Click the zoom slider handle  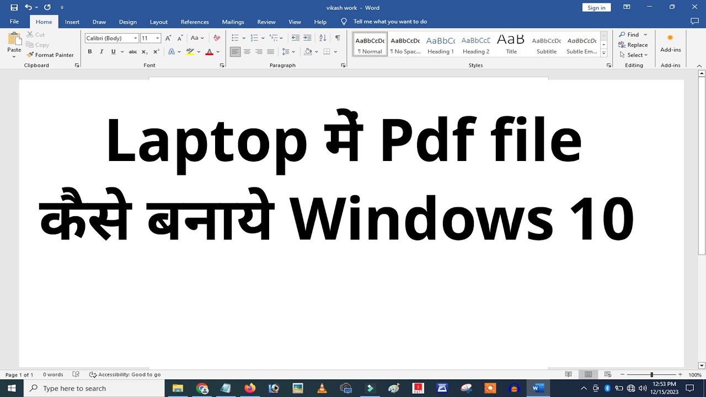pos(651,374)
